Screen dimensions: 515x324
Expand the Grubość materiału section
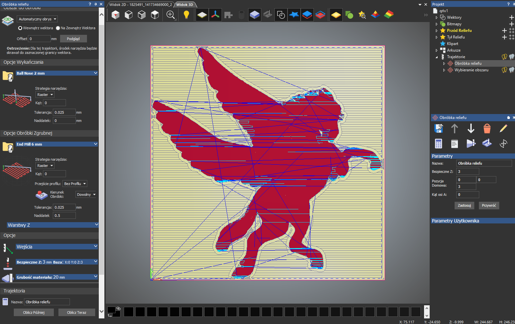pyautogui.click(x=57, y=277)
